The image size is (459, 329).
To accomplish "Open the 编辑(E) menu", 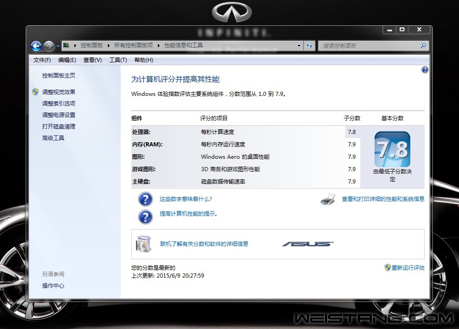I will 67,60.
